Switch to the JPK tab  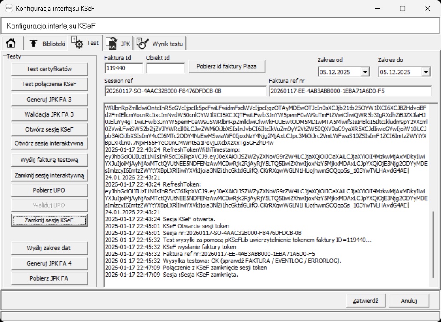click(x=118, y=44)
